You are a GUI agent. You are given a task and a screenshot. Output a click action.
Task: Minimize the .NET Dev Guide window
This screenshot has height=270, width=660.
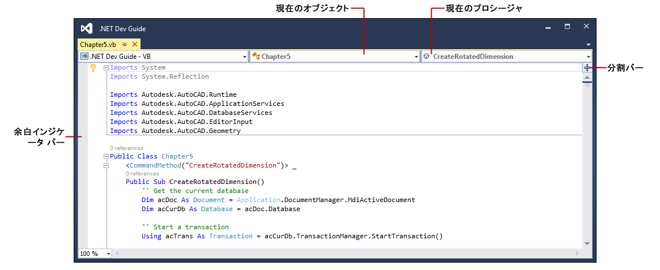[x=548, y=28]
